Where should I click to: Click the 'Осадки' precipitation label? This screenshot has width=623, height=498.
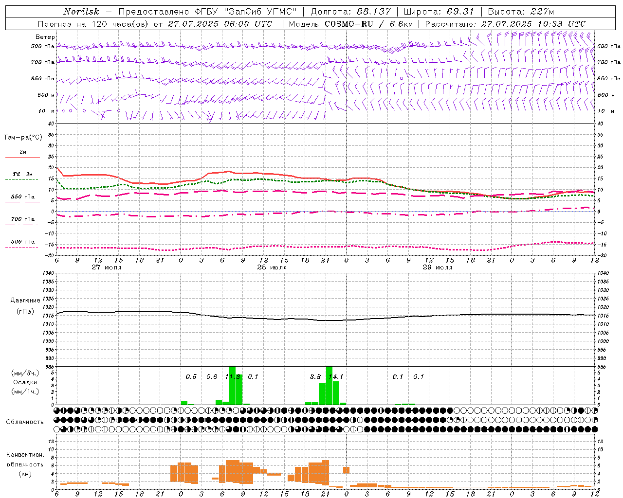coord(25,382)
